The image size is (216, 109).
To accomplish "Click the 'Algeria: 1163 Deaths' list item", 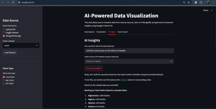I will pyautogui.click(x=97, y=99).
